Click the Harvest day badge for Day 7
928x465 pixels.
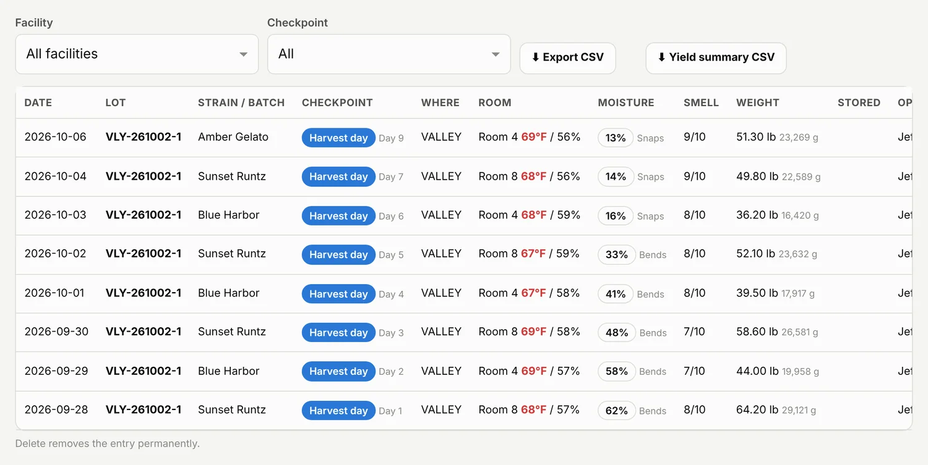click(338, 177)
